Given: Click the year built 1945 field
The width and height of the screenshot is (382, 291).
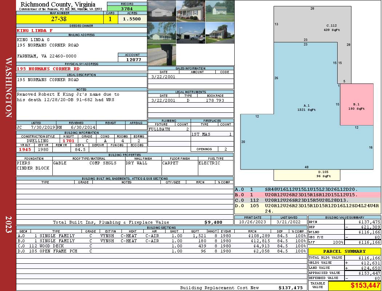Looking at the screenshot, I should 25,150.
